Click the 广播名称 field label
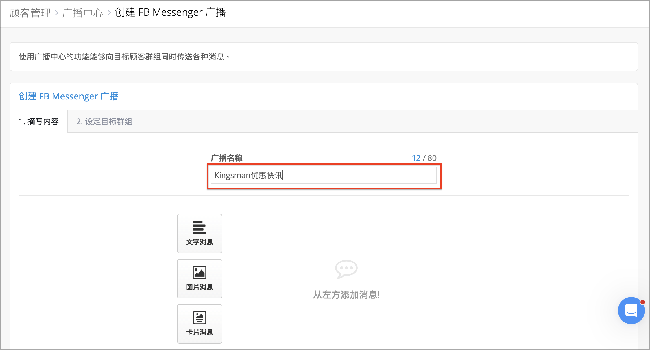 tap(227, 158)
